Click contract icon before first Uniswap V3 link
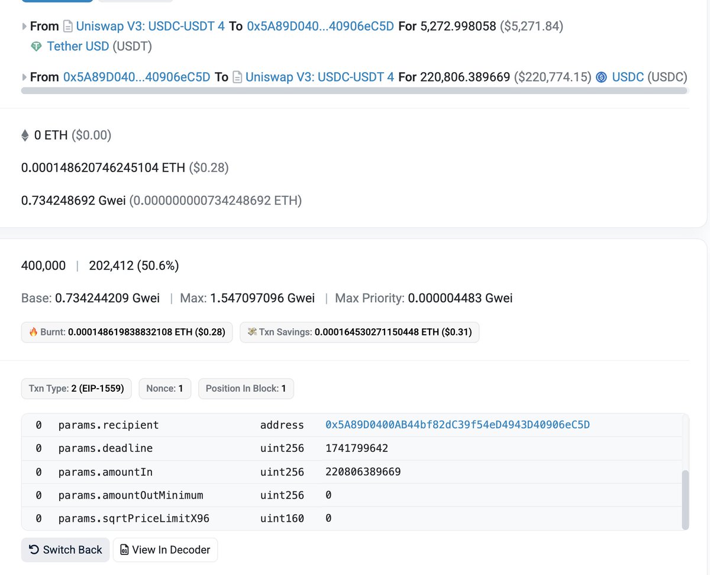710x575 pixels. [x=68, y=27]
